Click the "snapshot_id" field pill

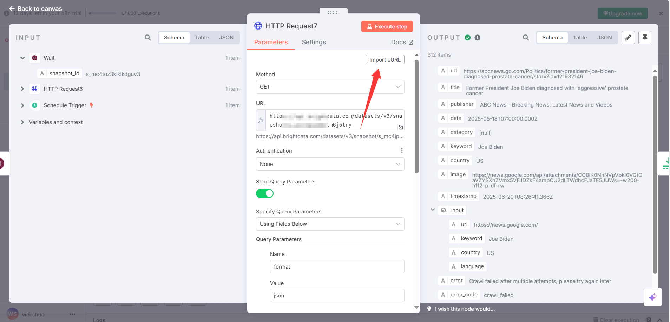(60, 73)
